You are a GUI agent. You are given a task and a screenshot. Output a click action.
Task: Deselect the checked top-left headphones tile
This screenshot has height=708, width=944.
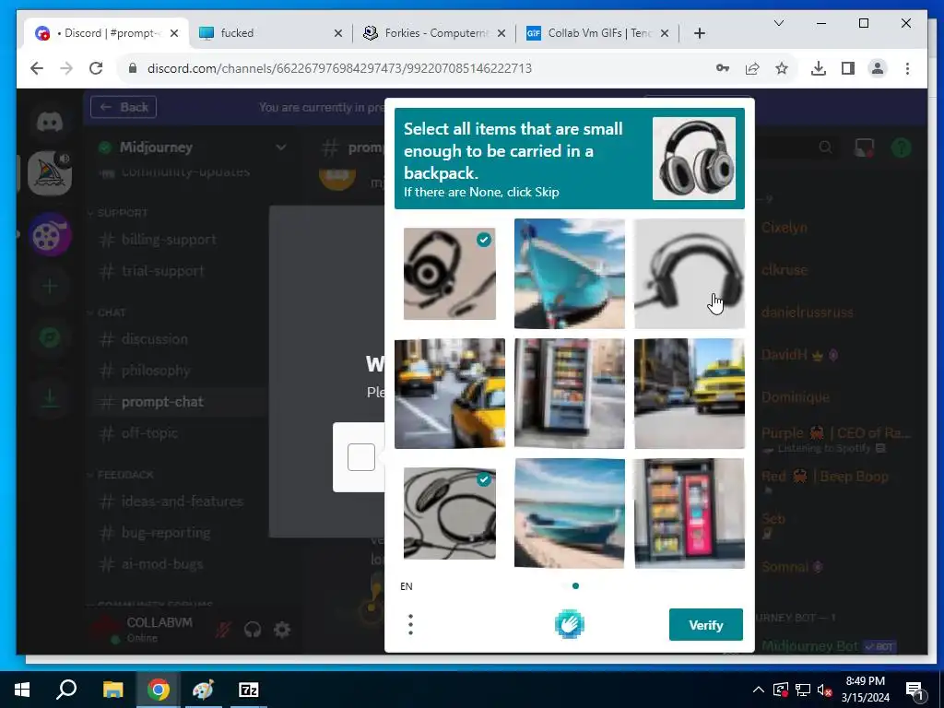click(450, 273)
